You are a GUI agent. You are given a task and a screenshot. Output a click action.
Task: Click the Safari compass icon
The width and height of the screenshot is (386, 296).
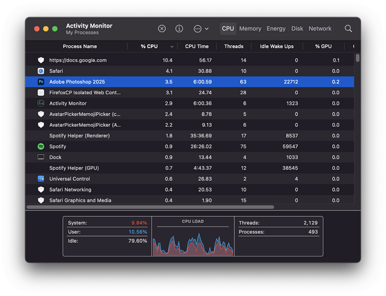[x=41, y=71]
